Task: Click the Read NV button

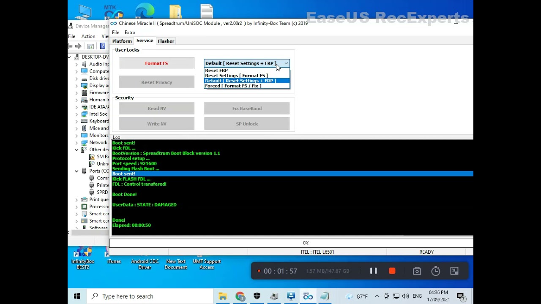Action: point(156,109)
